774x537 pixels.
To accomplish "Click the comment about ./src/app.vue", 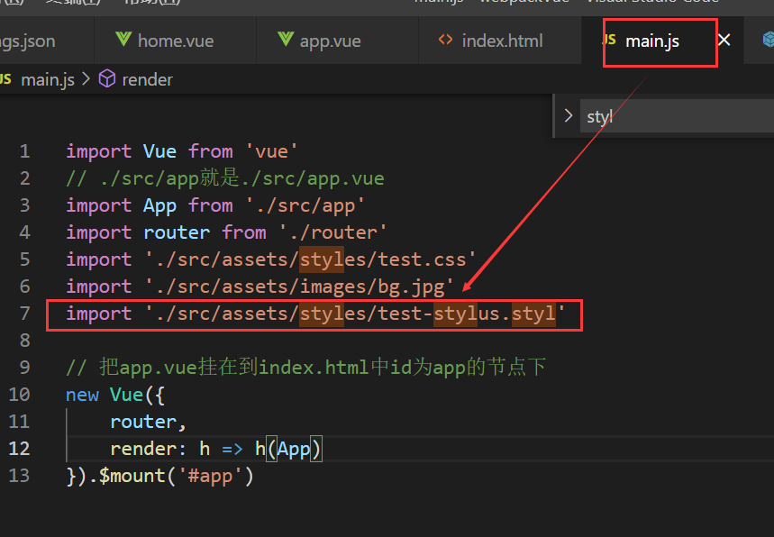I will pos(225,178).
